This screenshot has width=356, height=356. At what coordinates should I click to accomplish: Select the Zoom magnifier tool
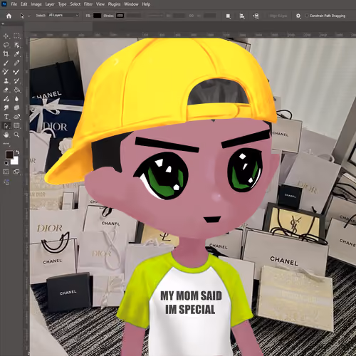point(16,135)
